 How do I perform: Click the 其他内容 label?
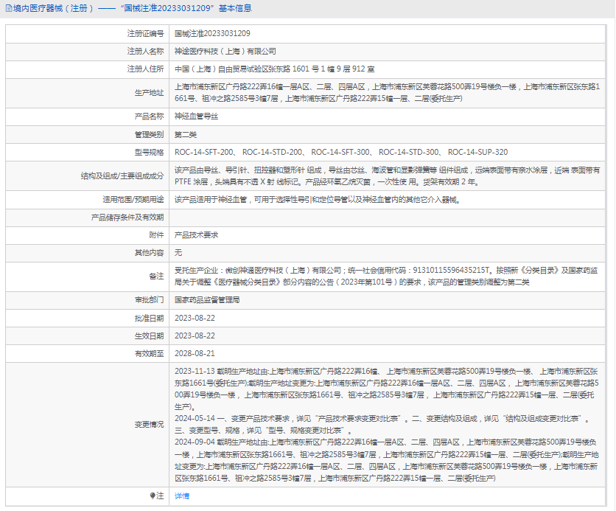[150, 253]
